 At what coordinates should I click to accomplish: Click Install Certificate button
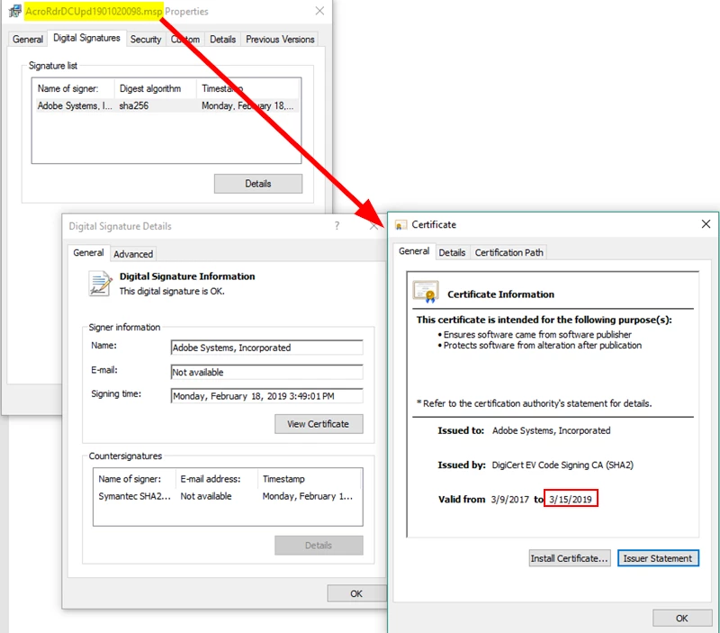pyautogui.click(x=570, y=558)
